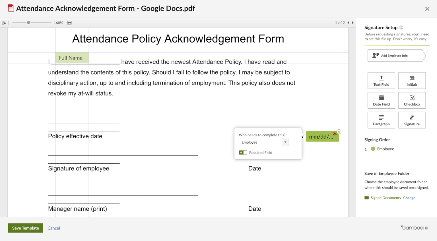437x241 pixels.
Task: Click the Change link for employee folder
Action: (409, 198)
